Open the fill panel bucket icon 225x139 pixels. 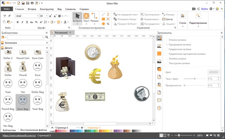click(159, 38)
